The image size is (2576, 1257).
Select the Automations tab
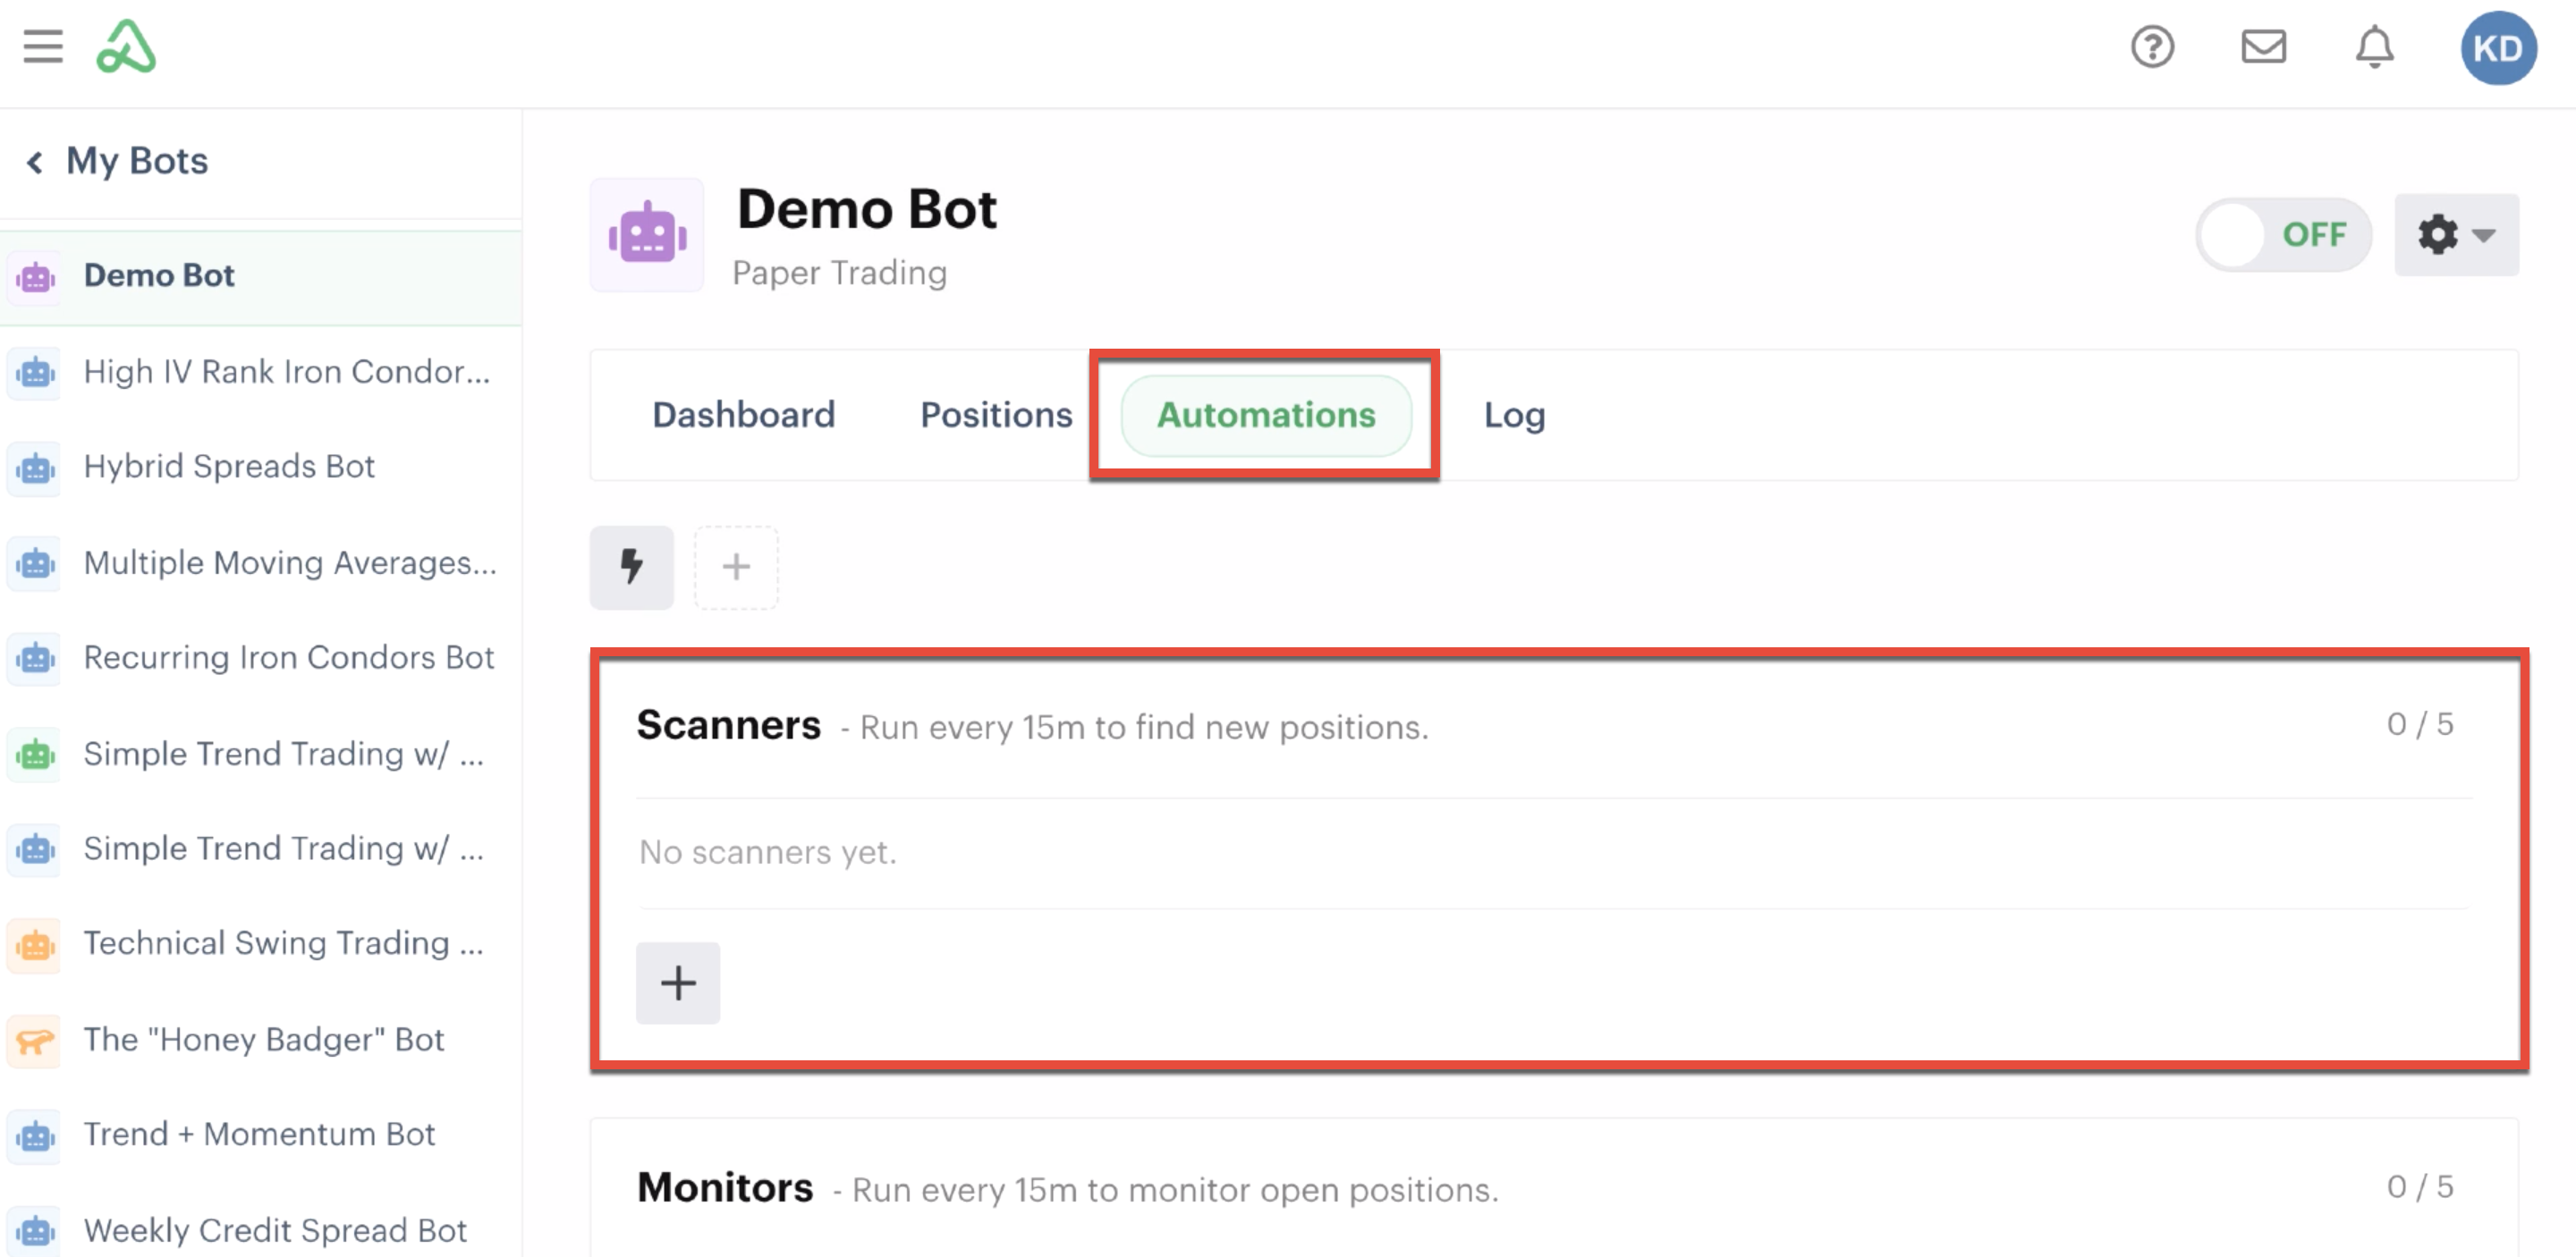click(1266, 415)
